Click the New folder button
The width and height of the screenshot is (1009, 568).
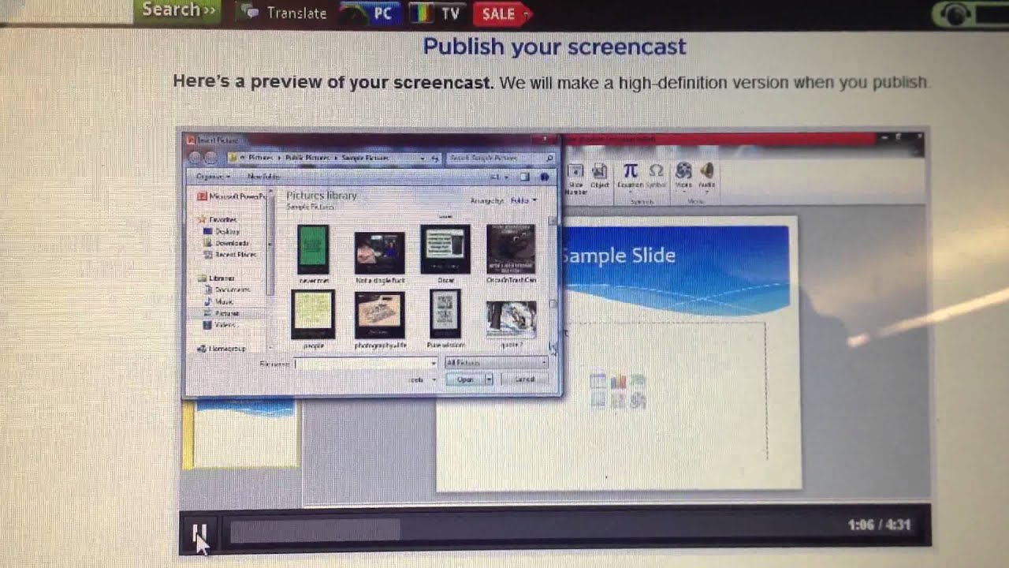tap(263, 177)
